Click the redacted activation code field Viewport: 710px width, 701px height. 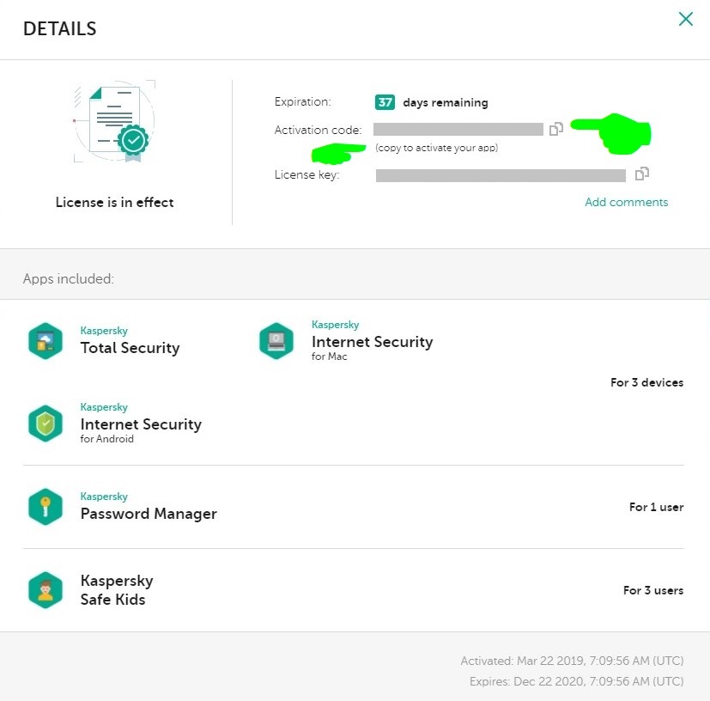[x=458, y=130]
